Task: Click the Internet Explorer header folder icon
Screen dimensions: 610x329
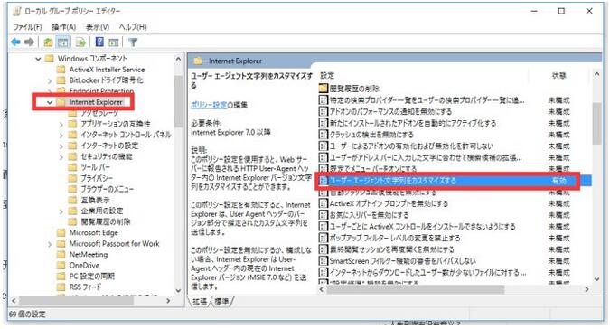Action: [x=199, y=61]
